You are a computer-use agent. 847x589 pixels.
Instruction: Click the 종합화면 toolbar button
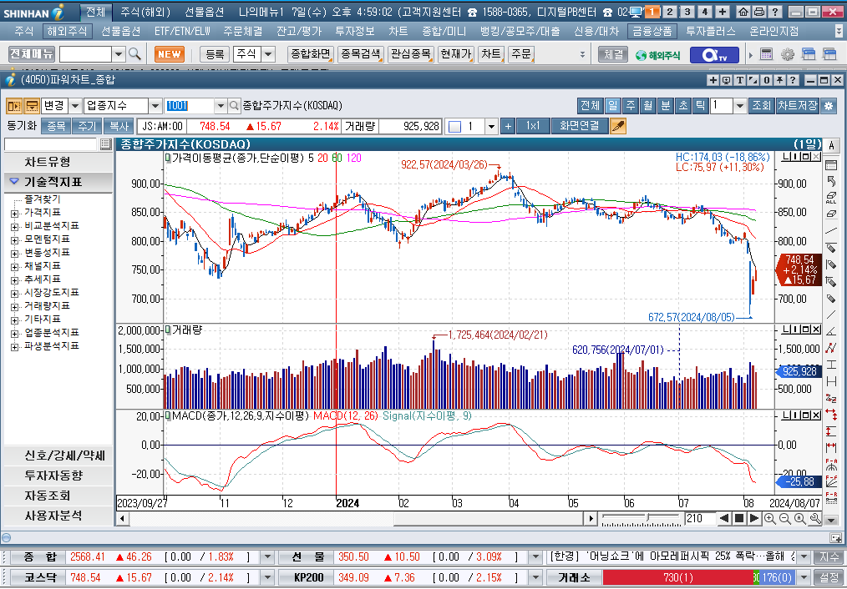[x=311, y=54]
